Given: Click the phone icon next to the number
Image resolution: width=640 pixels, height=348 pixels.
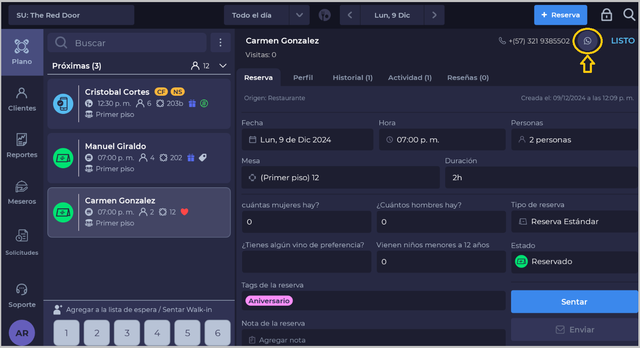Looking at the screenshot, I should [x=502, y=41].
